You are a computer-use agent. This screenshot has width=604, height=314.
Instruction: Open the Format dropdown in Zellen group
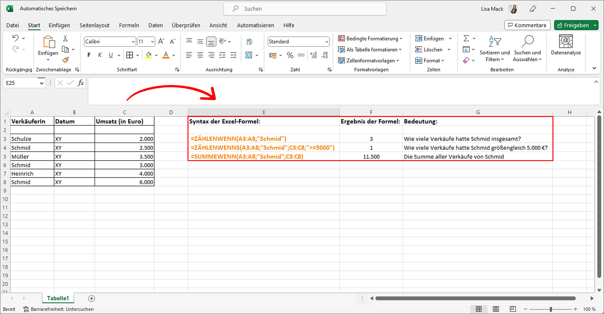pyautogui.click(x=430, y=60)
